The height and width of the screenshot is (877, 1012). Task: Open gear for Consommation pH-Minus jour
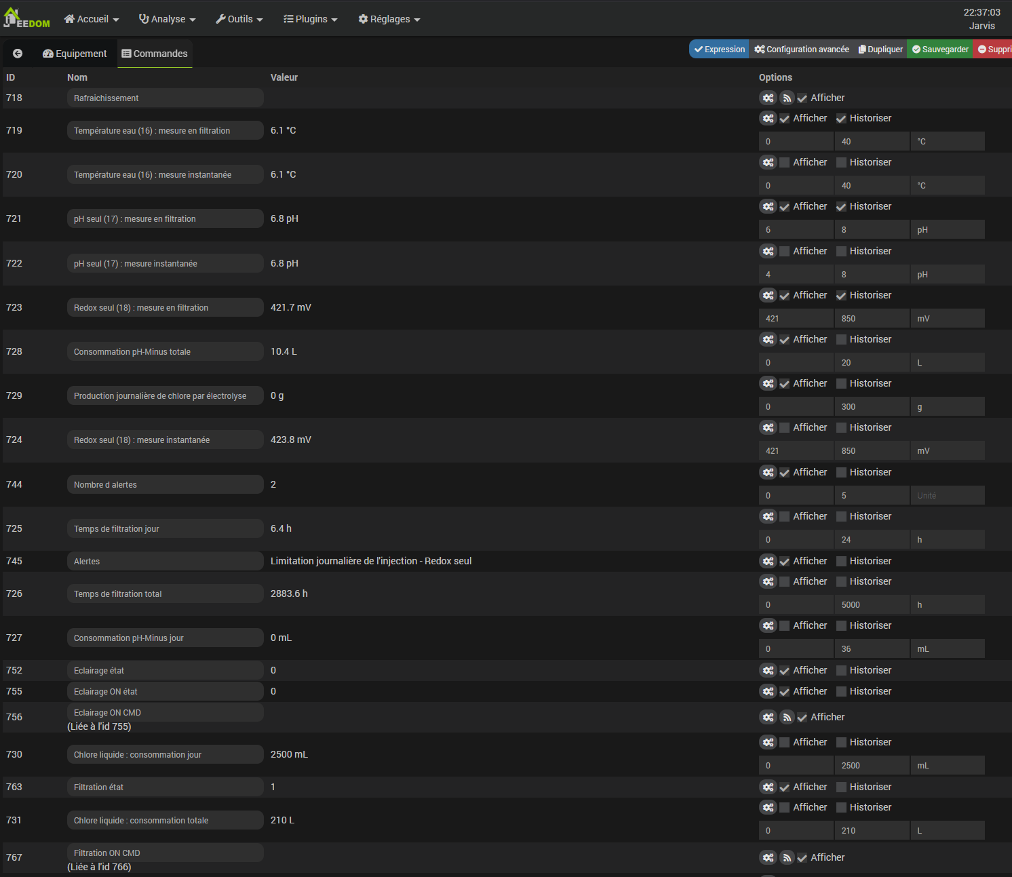click(x=768, y=625)
